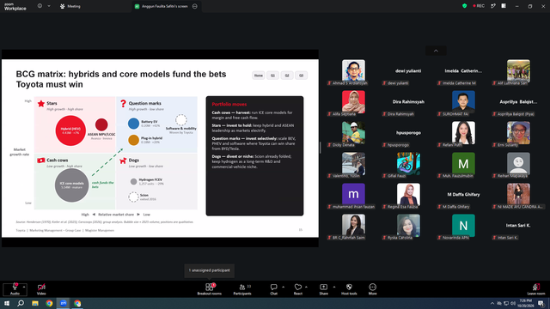Screen dimensions: 550x309
Task: Click the red Hybrid (HEV) bubble
Action: pyautogui.click(x=70, y=130)
